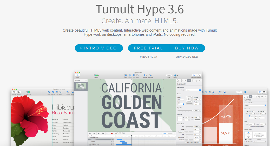The height and width of the screenshot is (146, 270).
Task: Click the timeline playhead marker
Action: click(131, 135)
